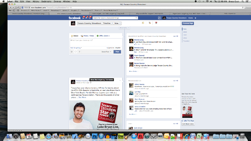Viewport: 251px width, 141px height.
Task: Select the Status composer tab
Action: pos(75,36)
